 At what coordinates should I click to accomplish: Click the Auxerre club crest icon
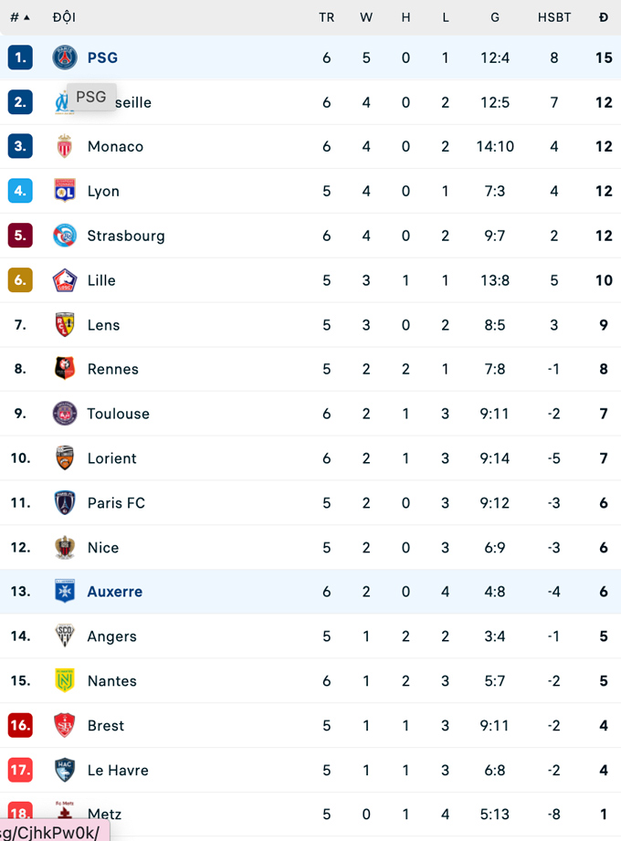pos(65,592)
